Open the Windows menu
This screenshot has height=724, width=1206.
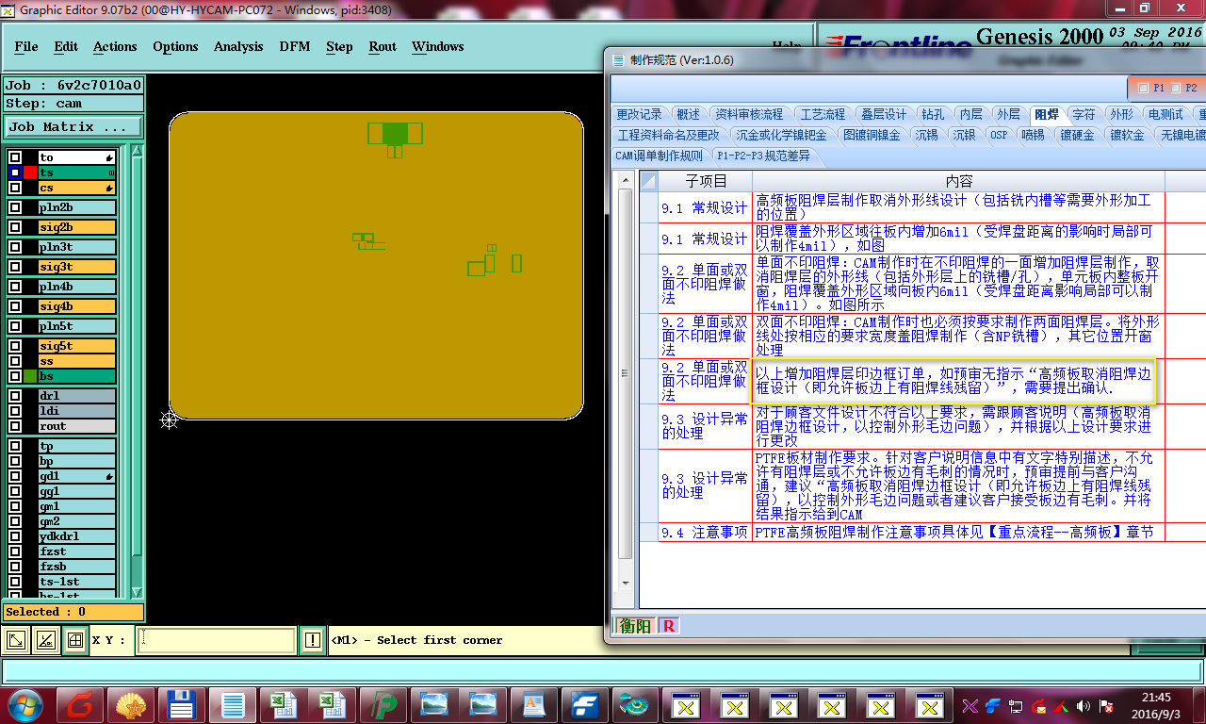pyautogui.click(x=438, y=46)
